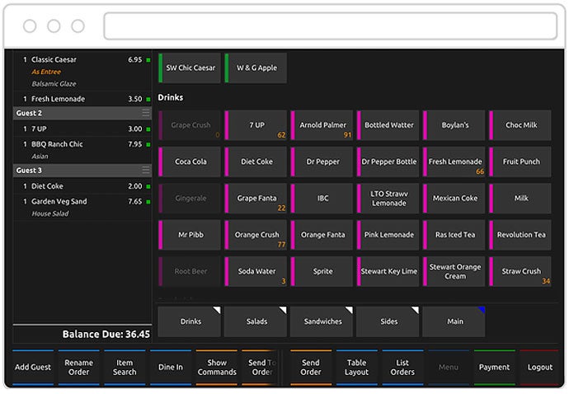Add a new guest with Add Guest

pos(33,368)
